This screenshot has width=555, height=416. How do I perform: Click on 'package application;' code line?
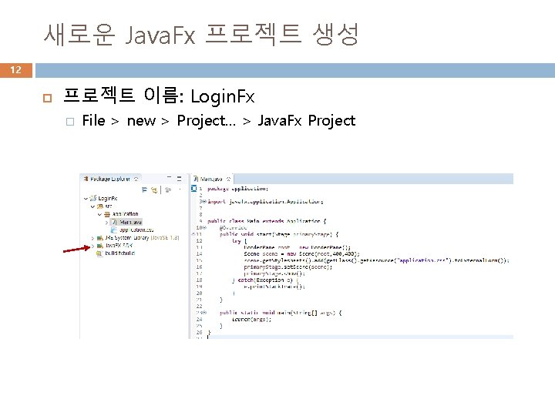(237, 189)
